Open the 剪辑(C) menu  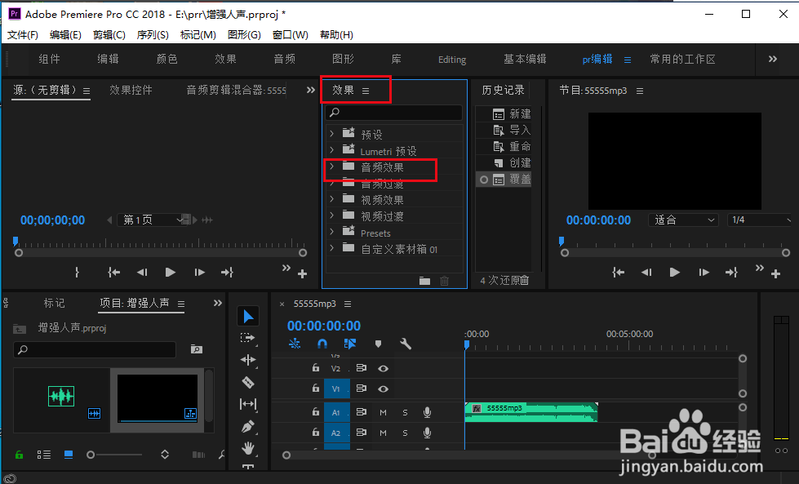109,34
